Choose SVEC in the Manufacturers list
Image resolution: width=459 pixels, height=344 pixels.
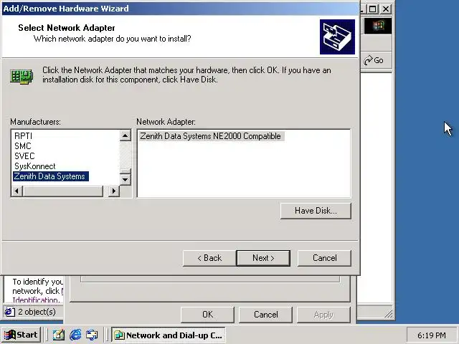[24, 156]
